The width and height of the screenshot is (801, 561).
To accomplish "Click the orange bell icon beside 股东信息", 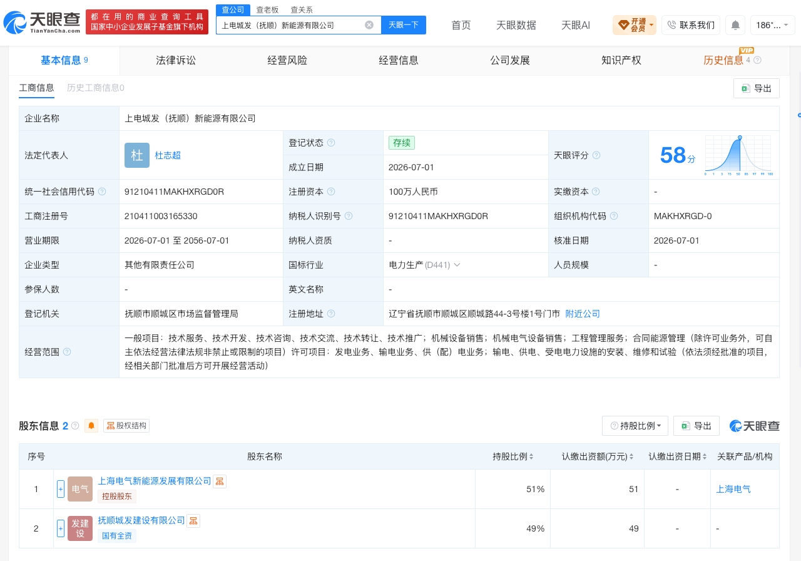I will pos(92,426).
